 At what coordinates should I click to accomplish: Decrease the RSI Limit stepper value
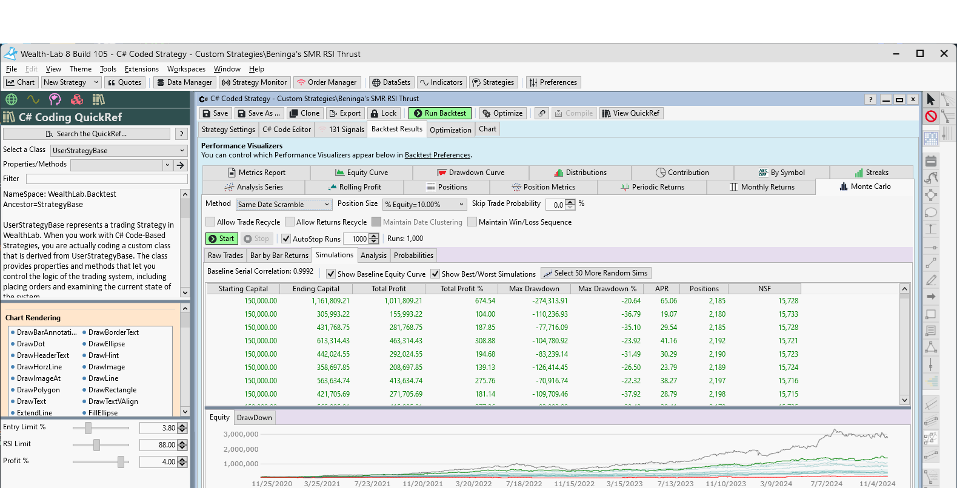(182, 447)
